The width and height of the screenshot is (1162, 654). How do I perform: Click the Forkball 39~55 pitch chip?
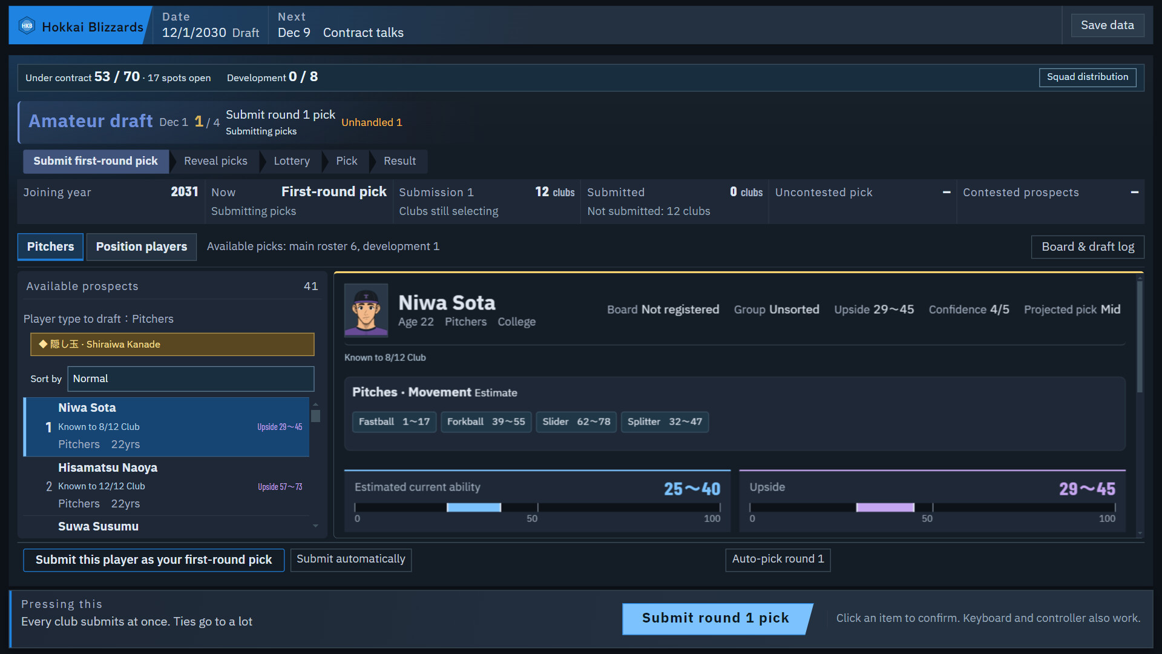click(x=486, y=421)
